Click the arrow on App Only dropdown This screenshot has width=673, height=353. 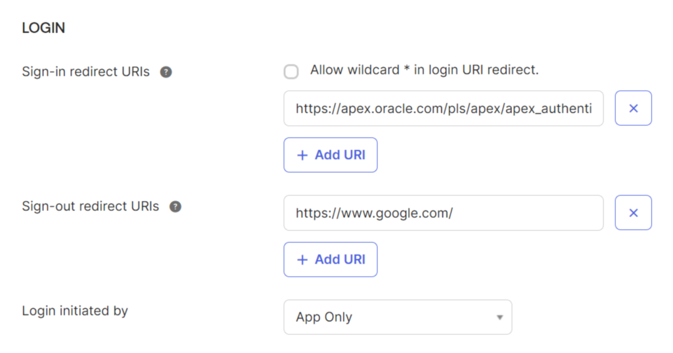[x=499, y=318]
